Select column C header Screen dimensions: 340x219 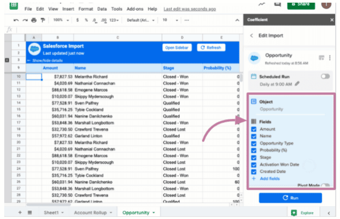tap(118, 38)
